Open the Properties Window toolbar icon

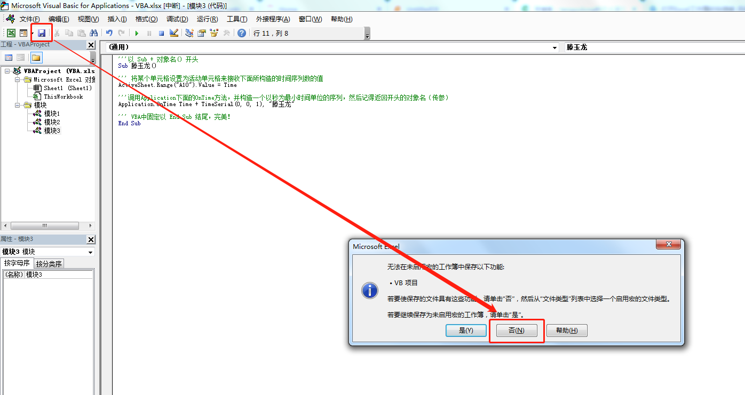(x=201, y=33)
